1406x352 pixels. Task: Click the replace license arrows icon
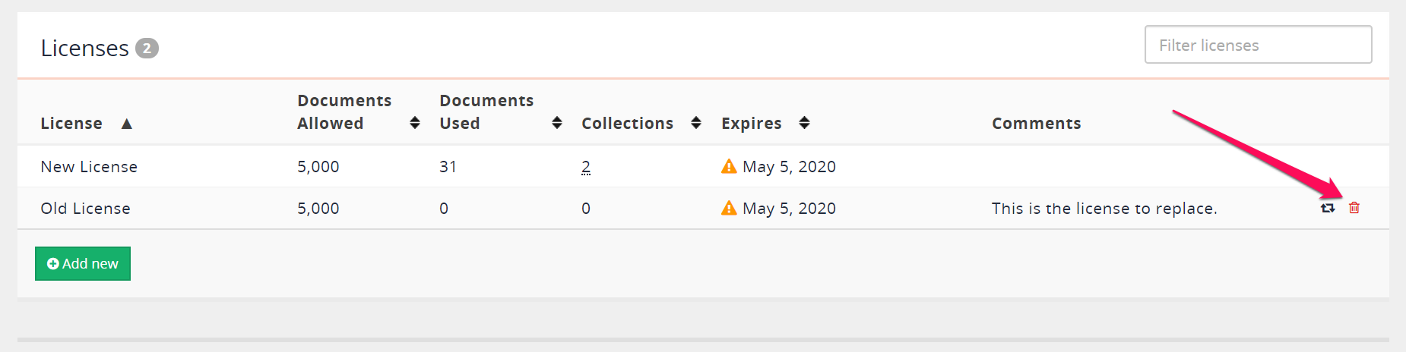(x=1328, y=208)
